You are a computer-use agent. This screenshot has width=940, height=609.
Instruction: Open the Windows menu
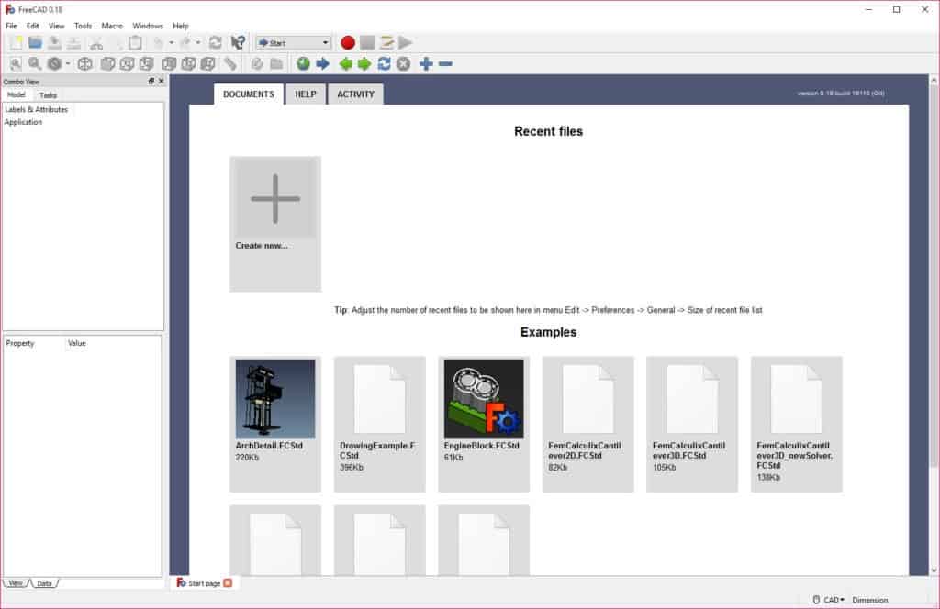point(148,26)
